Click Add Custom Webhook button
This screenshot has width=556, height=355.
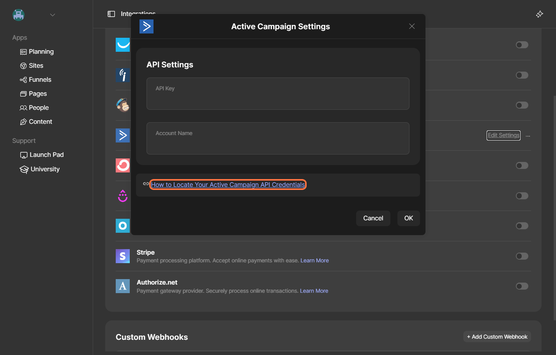click(x=497, y=337)
